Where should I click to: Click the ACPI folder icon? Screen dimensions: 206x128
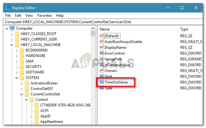pos(36,111)
